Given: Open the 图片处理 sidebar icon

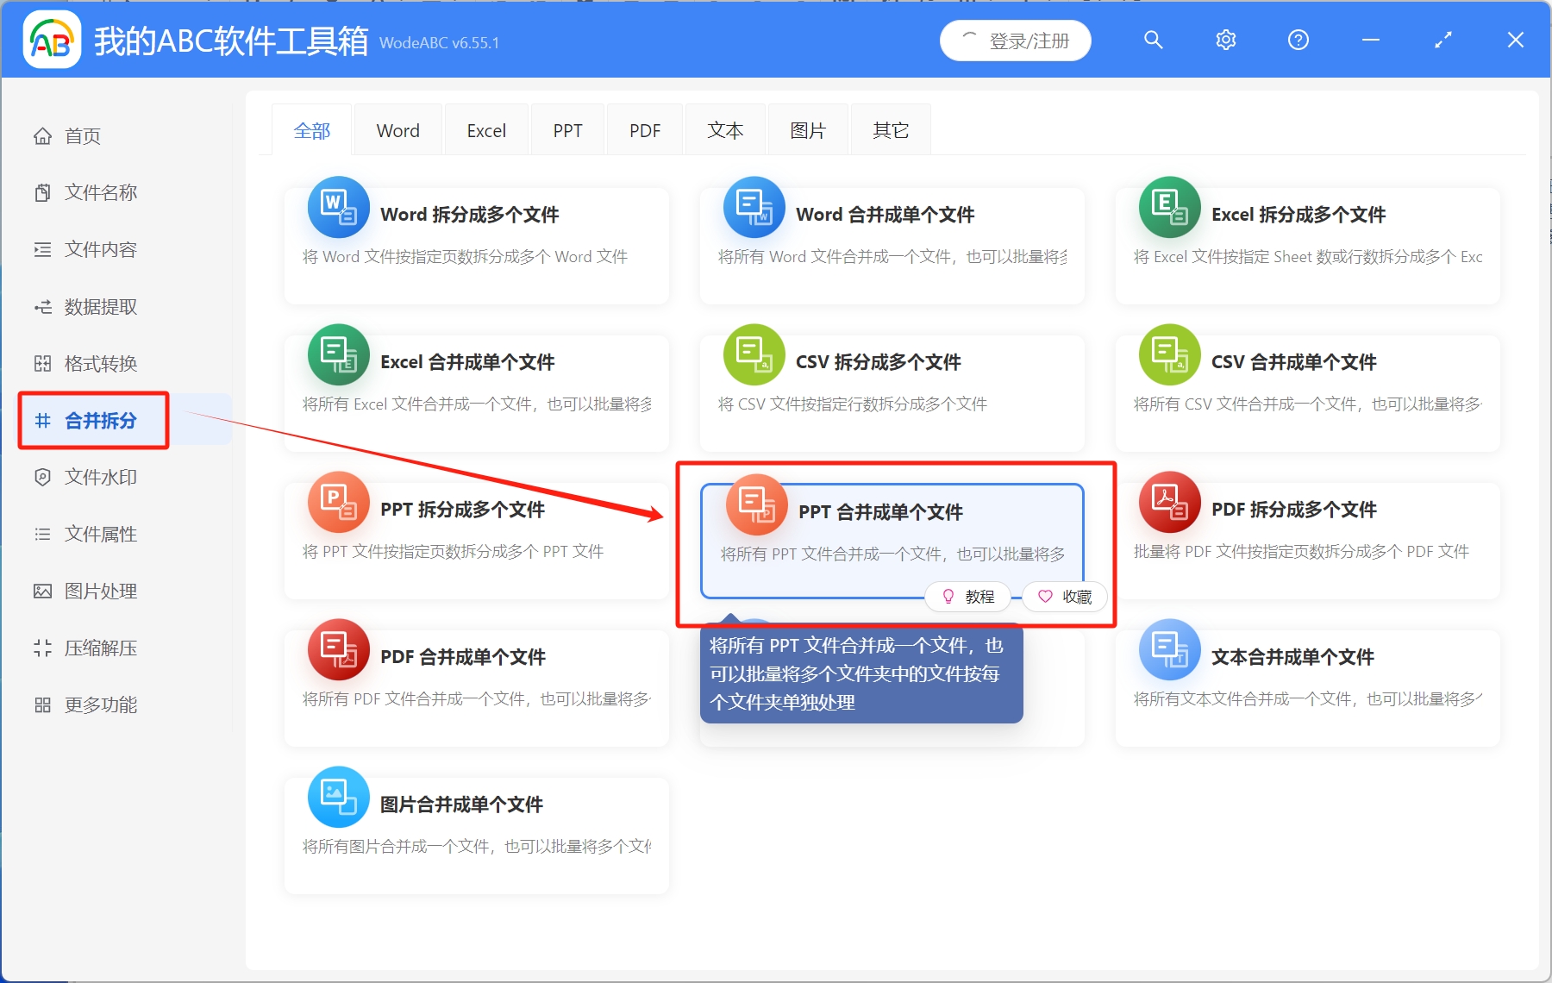Looking at the screenshot, I should point(42,591).
